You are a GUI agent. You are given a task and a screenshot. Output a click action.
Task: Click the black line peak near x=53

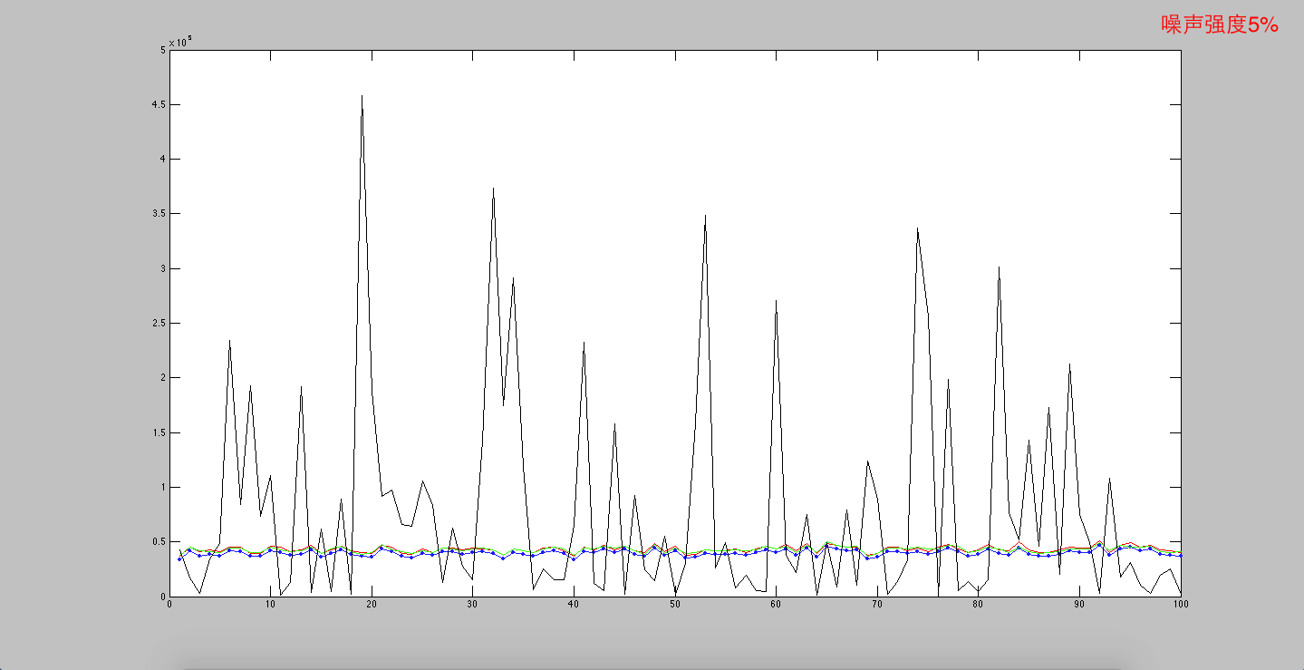(x=705, y=216)
